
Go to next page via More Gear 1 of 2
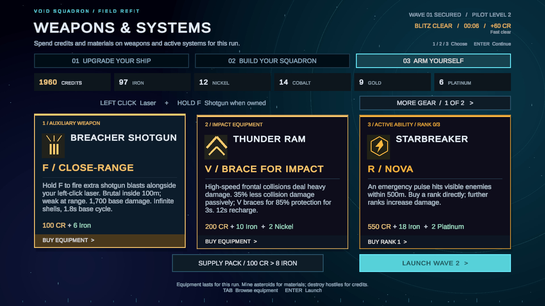(x=435, y=103)
